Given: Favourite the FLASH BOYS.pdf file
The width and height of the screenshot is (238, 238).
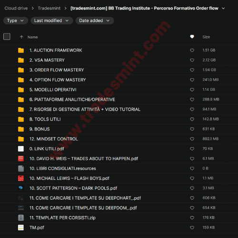Looking at the screenshot, I should (x=192, y=178).
